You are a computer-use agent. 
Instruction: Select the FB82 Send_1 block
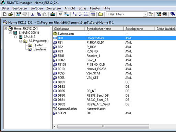(x=115, y=60)
